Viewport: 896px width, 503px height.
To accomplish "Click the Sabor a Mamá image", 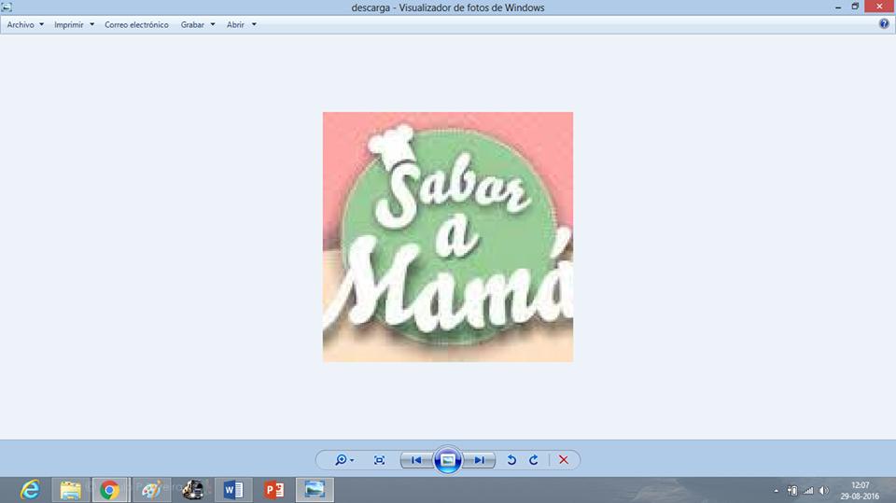I will coord(448,237).
